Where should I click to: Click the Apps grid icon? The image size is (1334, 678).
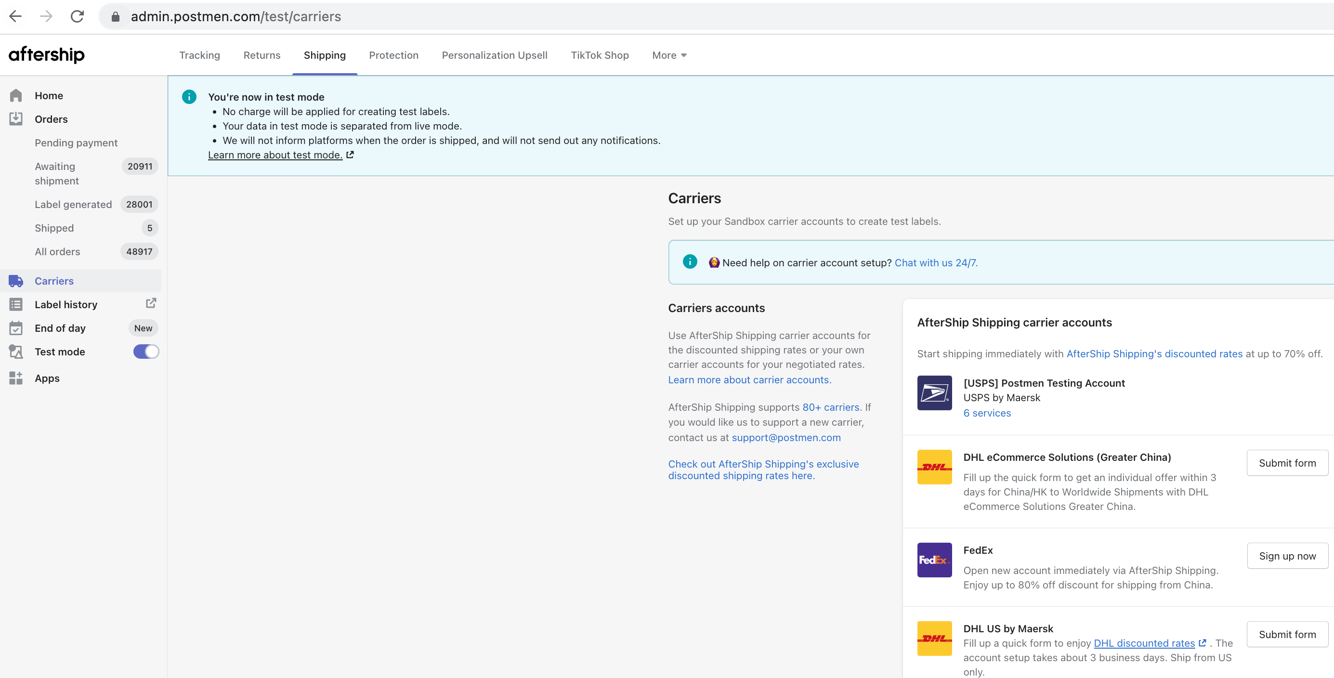coord(16,378)
